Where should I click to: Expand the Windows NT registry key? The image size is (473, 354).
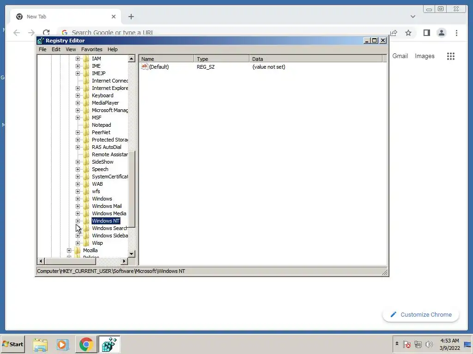coord(78,221)
